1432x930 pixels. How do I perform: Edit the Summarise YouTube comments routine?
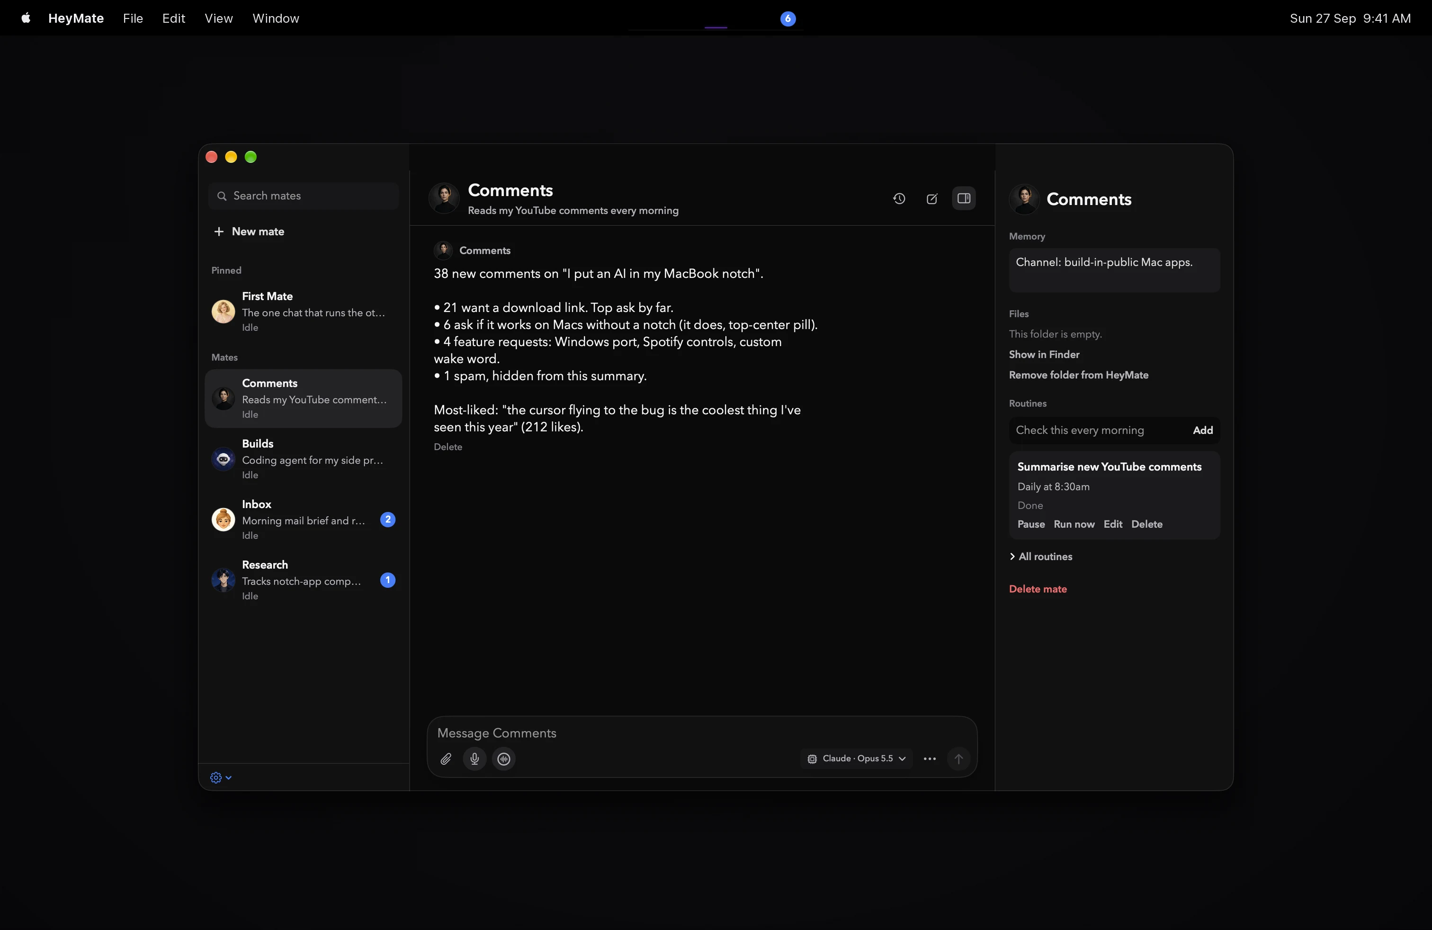coord(1112,524)
